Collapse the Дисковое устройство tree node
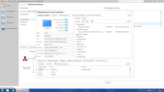 click(x=76, y=29)
